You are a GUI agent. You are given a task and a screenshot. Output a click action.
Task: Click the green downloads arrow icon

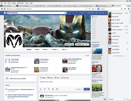tap(125, 9)
